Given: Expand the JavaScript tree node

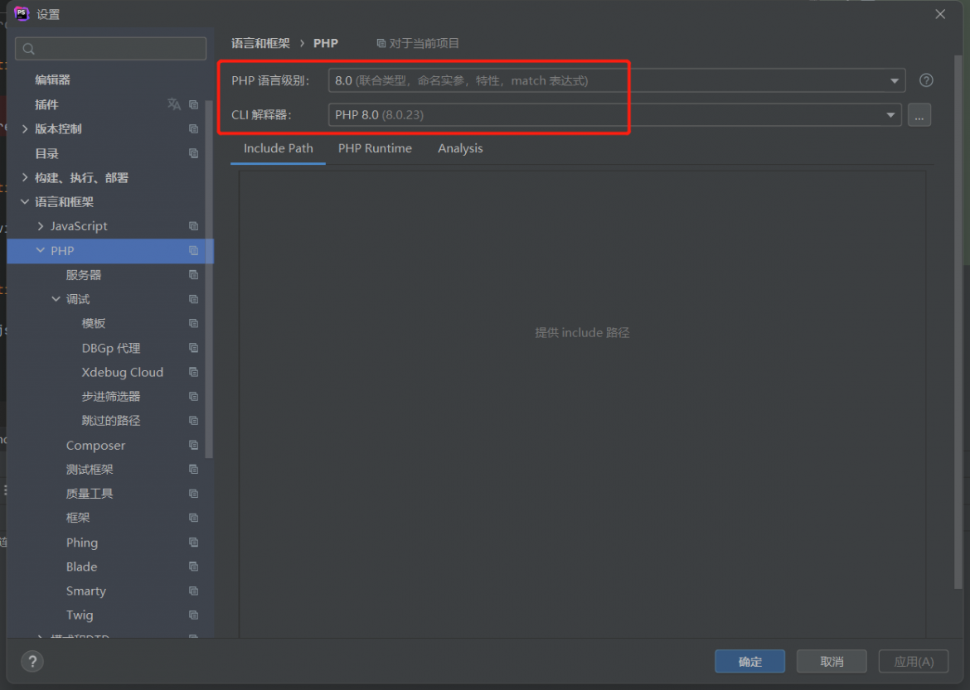Looking at the screenshot, I should (41, 226).
